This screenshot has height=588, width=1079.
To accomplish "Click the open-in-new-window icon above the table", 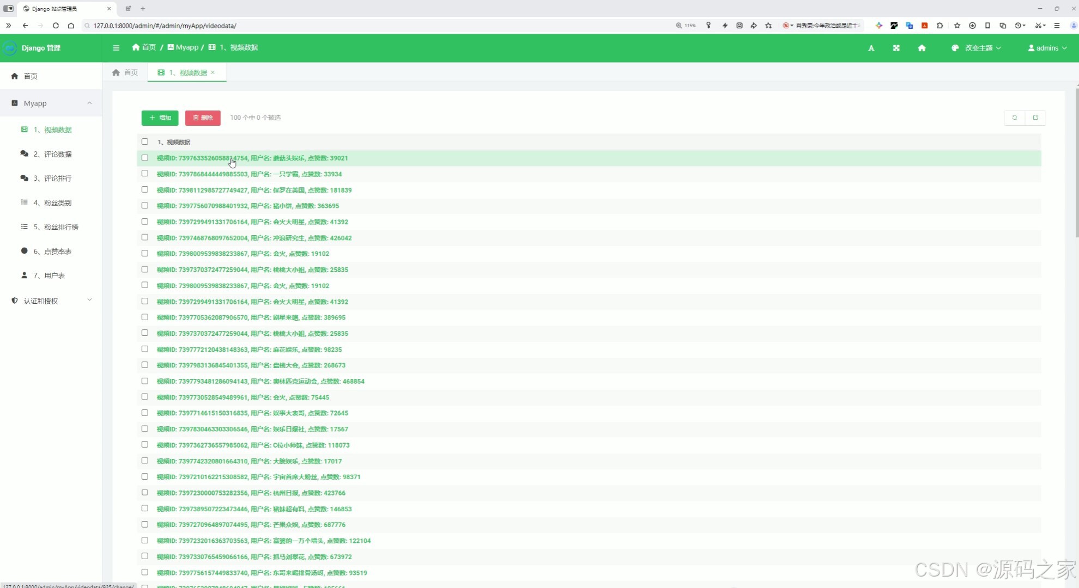I will (1035, 118).
